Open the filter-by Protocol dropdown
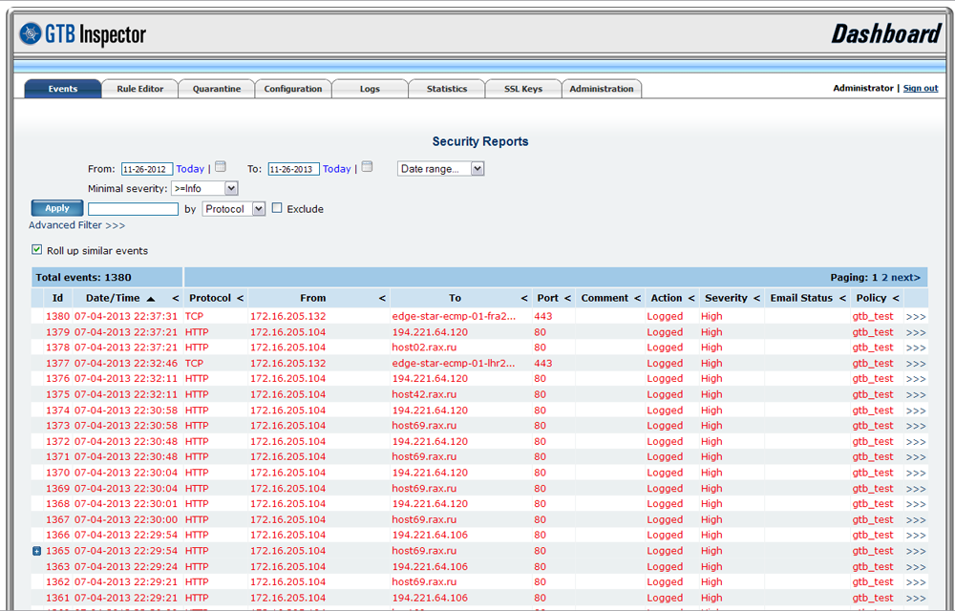The width and height of the screenshot is (955, 611). coord(234,209)
